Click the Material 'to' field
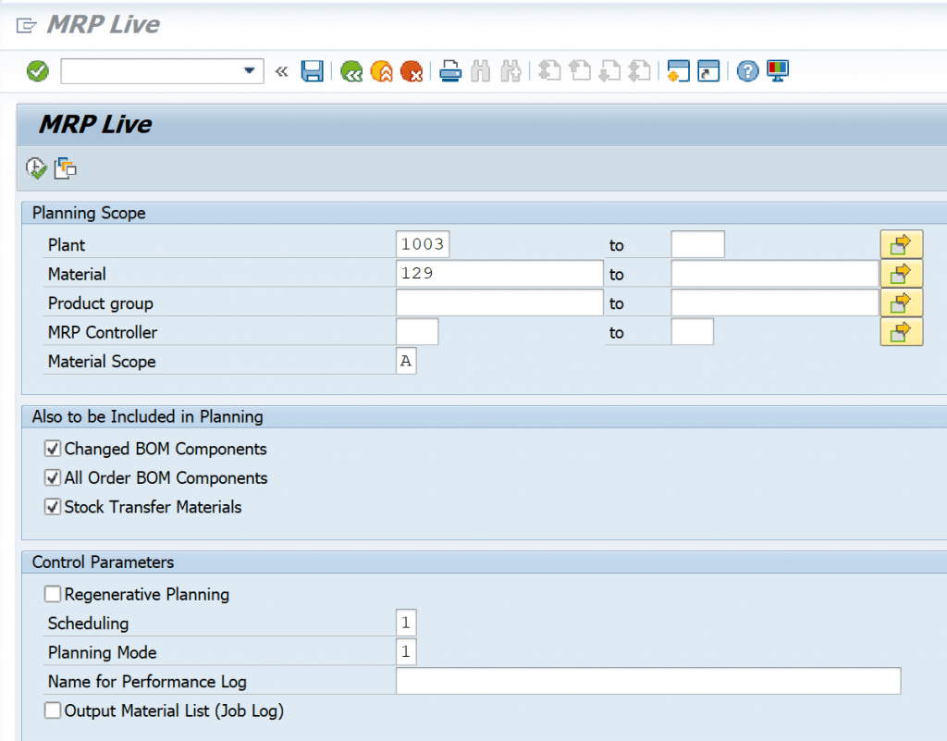Screen dimensions: 947x741 (x=775, y=273)
